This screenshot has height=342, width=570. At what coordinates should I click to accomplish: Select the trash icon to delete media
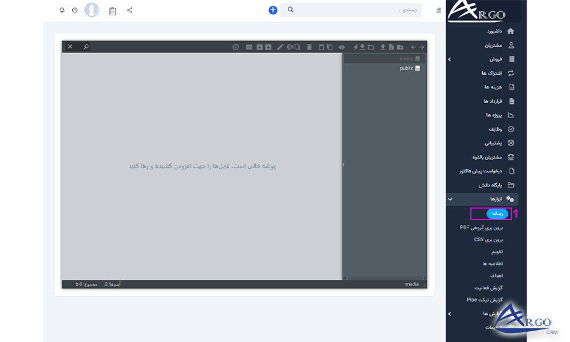tap(309, 47)
